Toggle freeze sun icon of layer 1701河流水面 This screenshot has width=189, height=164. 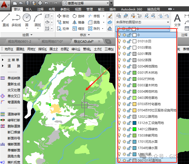[124, 142]
